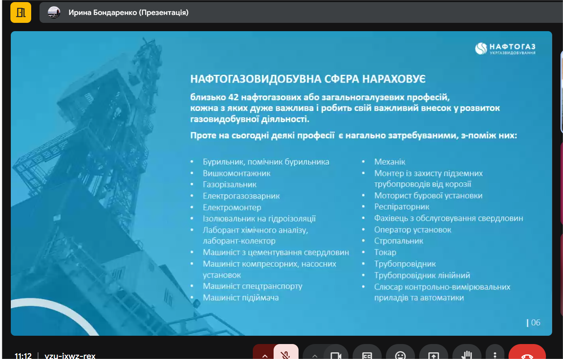
Task: Click 'Трубопровідник лінійний' list item
Action: point(422,275)
